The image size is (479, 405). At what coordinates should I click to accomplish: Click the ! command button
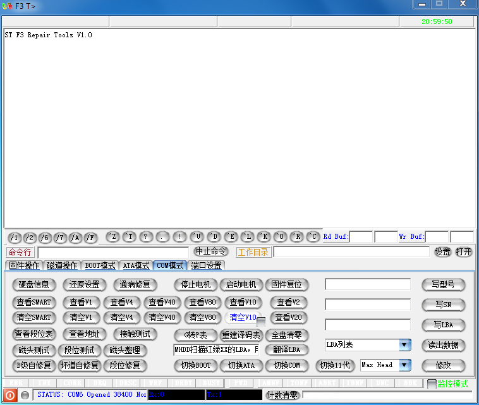179,237
